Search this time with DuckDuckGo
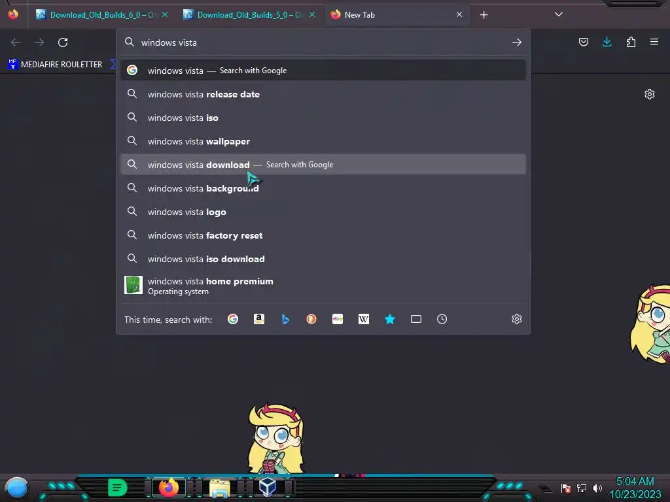 (x=311, y=319)
